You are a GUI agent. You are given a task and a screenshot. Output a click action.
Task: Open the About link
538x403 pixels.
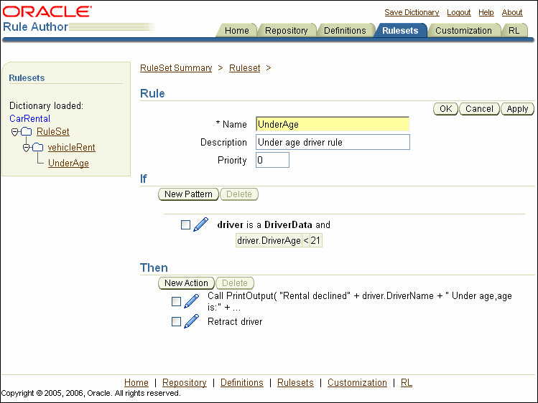(x=512, y=12)
